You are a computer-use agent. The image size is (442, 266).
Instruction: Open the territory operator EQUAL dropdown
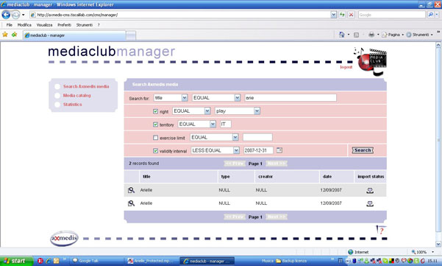[197, 124]
